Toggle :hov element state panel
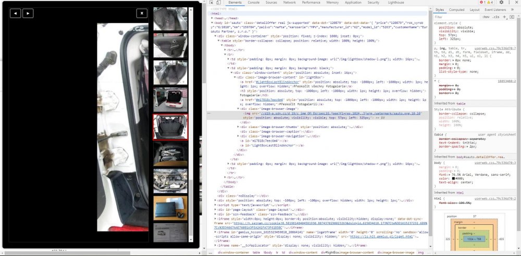The image size is (521, 256). click(x=486, y=17)
